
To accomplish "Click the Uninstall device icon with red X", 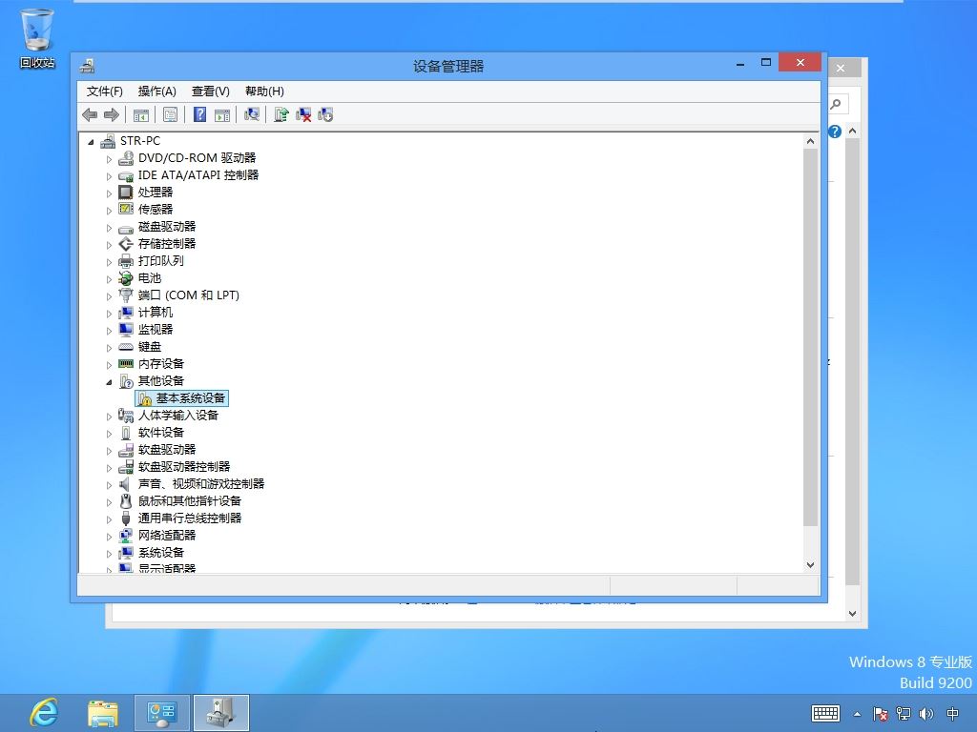I will [303, 114].
